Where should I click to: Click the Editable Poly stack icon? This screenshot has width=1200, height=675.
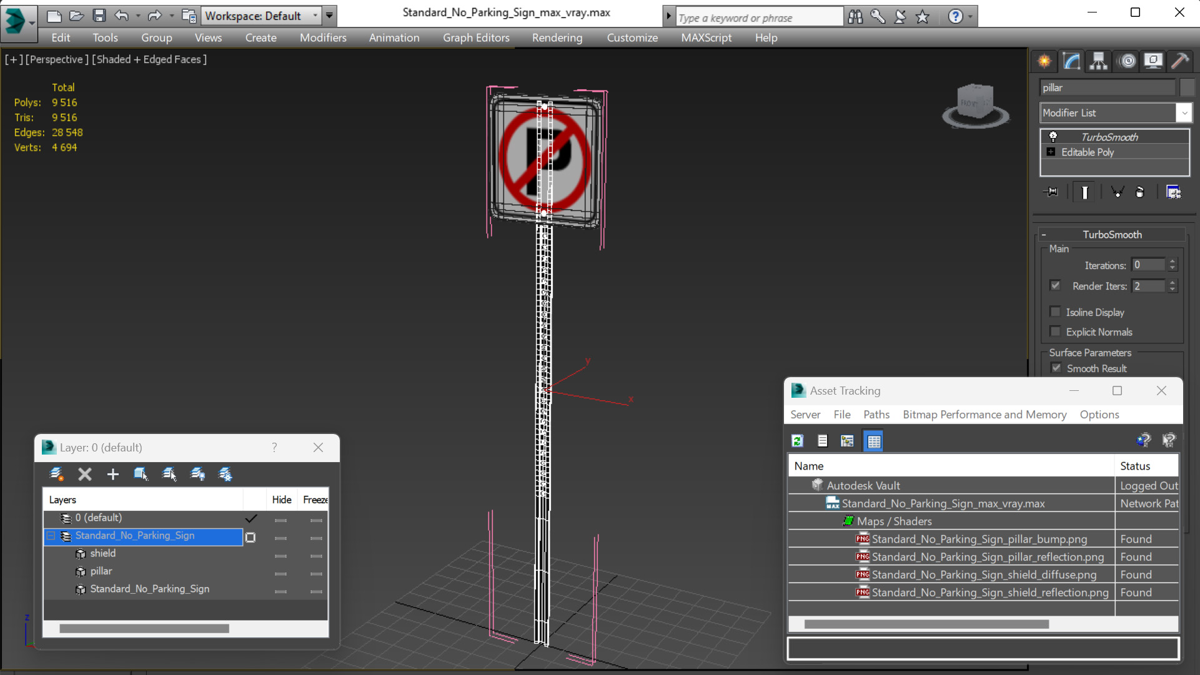click(1052, 152)
